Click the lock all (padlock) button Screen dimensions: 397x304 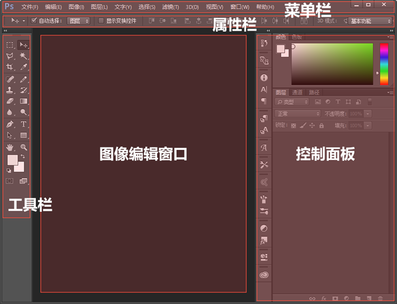tap(322, 125)
